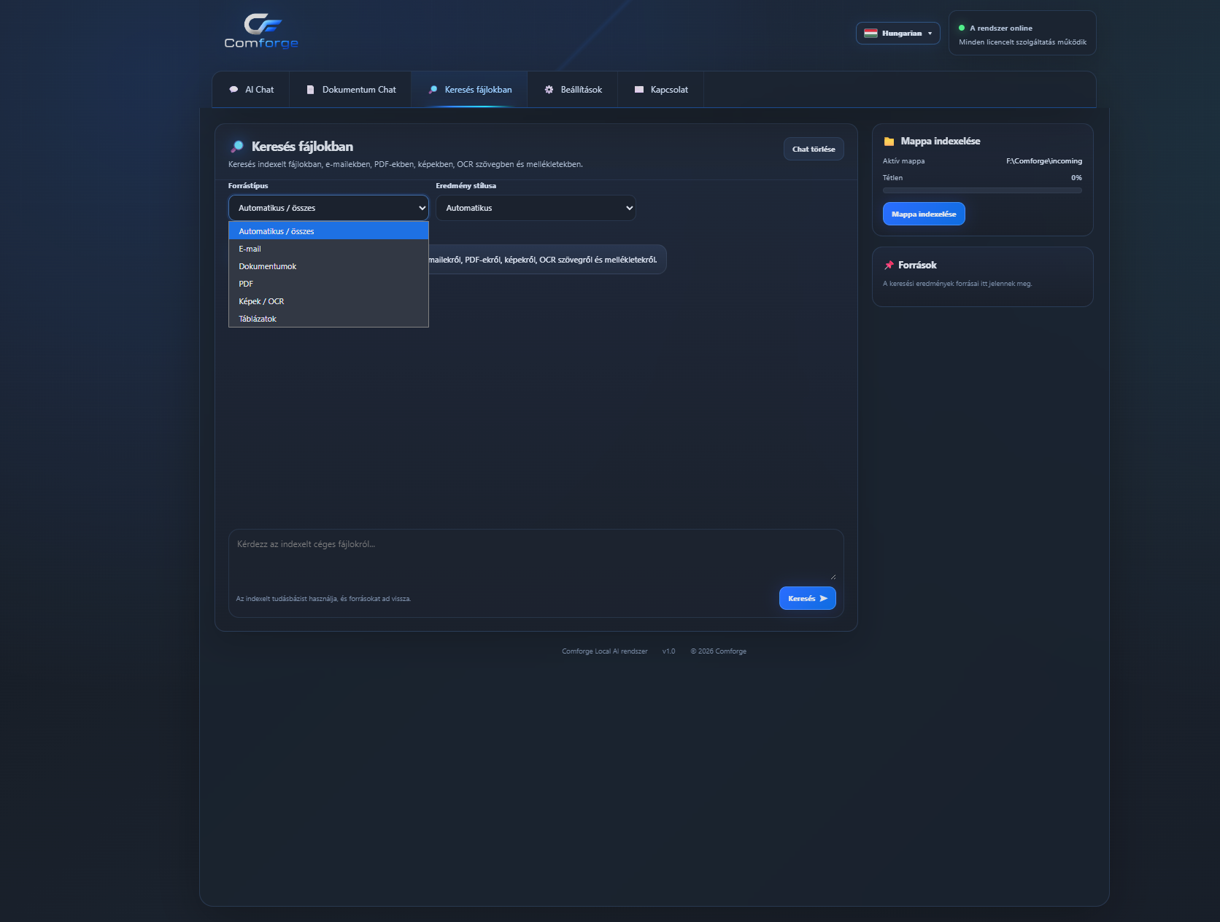Click Aktív mappa label
Viewport: 1220px width, 922px height.
(903, 161)
